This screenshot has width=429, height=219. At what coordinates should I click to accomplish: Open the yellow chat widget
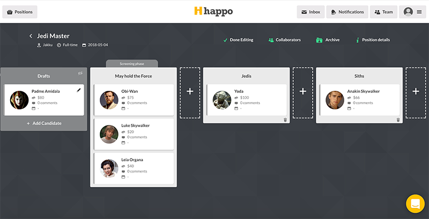tap(414, 204)
